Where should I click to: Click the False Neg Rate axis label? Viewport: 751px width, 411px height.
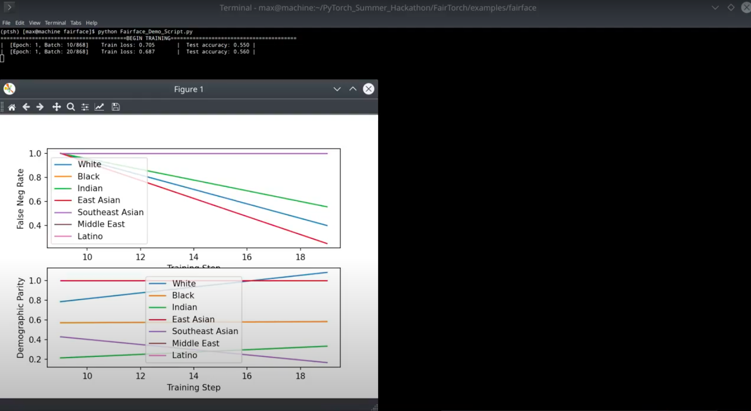(x=20, y=199)
